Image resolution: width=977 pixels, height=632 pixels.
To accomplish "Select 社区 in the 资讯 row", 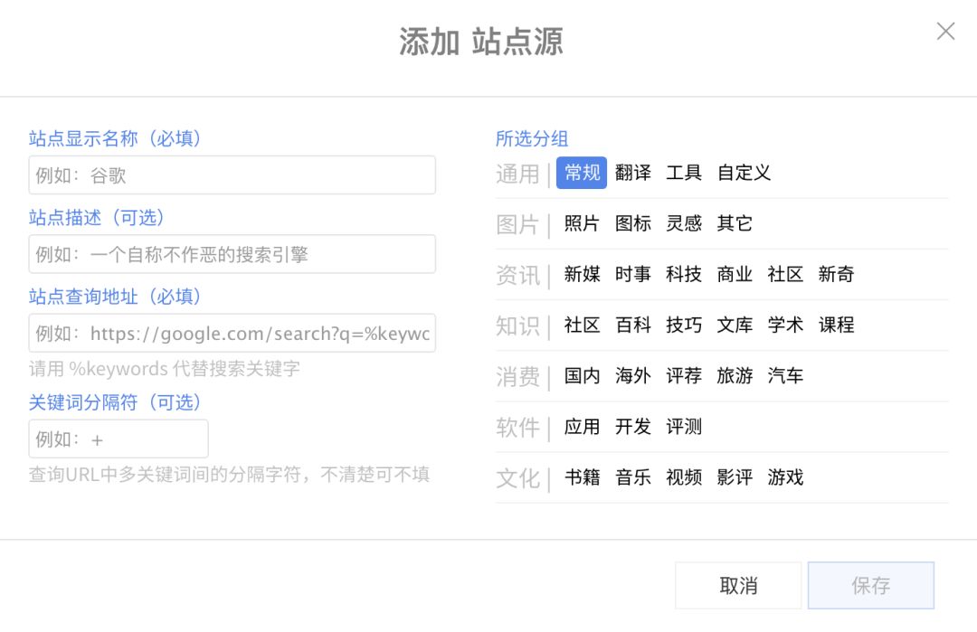I will point(785,274).
